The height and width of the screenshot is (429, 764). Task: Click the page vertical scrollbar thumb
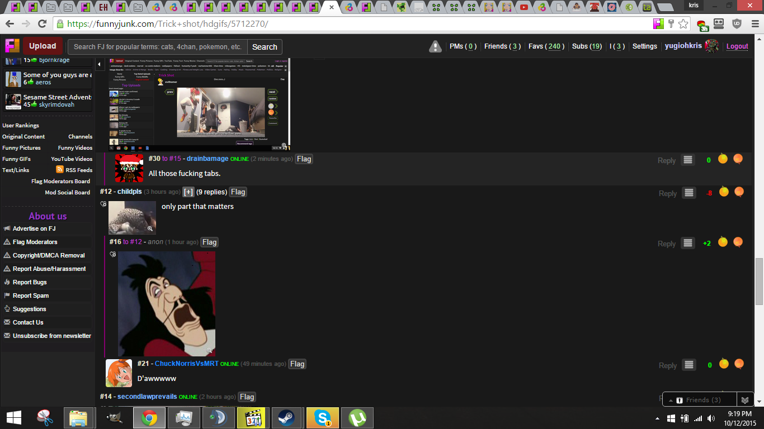(x=759, y=282)
